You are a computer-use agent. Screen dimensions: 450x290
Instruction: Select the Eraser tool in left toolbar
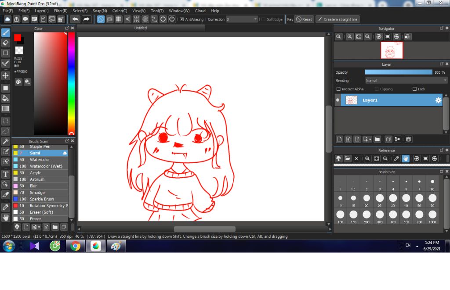pos(6,43)
